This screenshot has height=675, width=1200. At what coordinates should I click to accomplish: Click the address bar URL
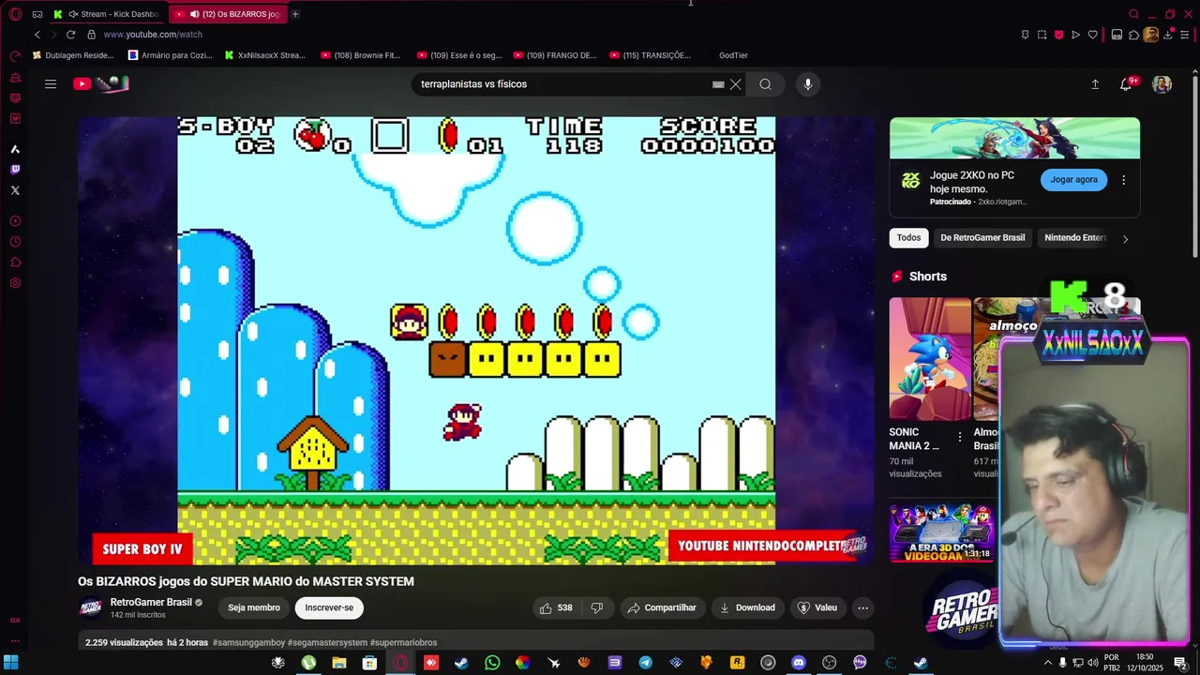click(x=153, y=35)
